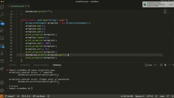The image size is (174, 98).
Task: Start Live Share from status bar
Action: point(39,96)
